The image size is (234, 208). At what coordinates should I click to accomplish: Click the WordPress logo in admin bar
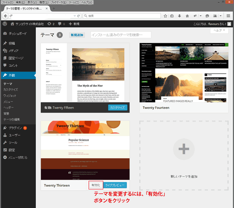5,24
